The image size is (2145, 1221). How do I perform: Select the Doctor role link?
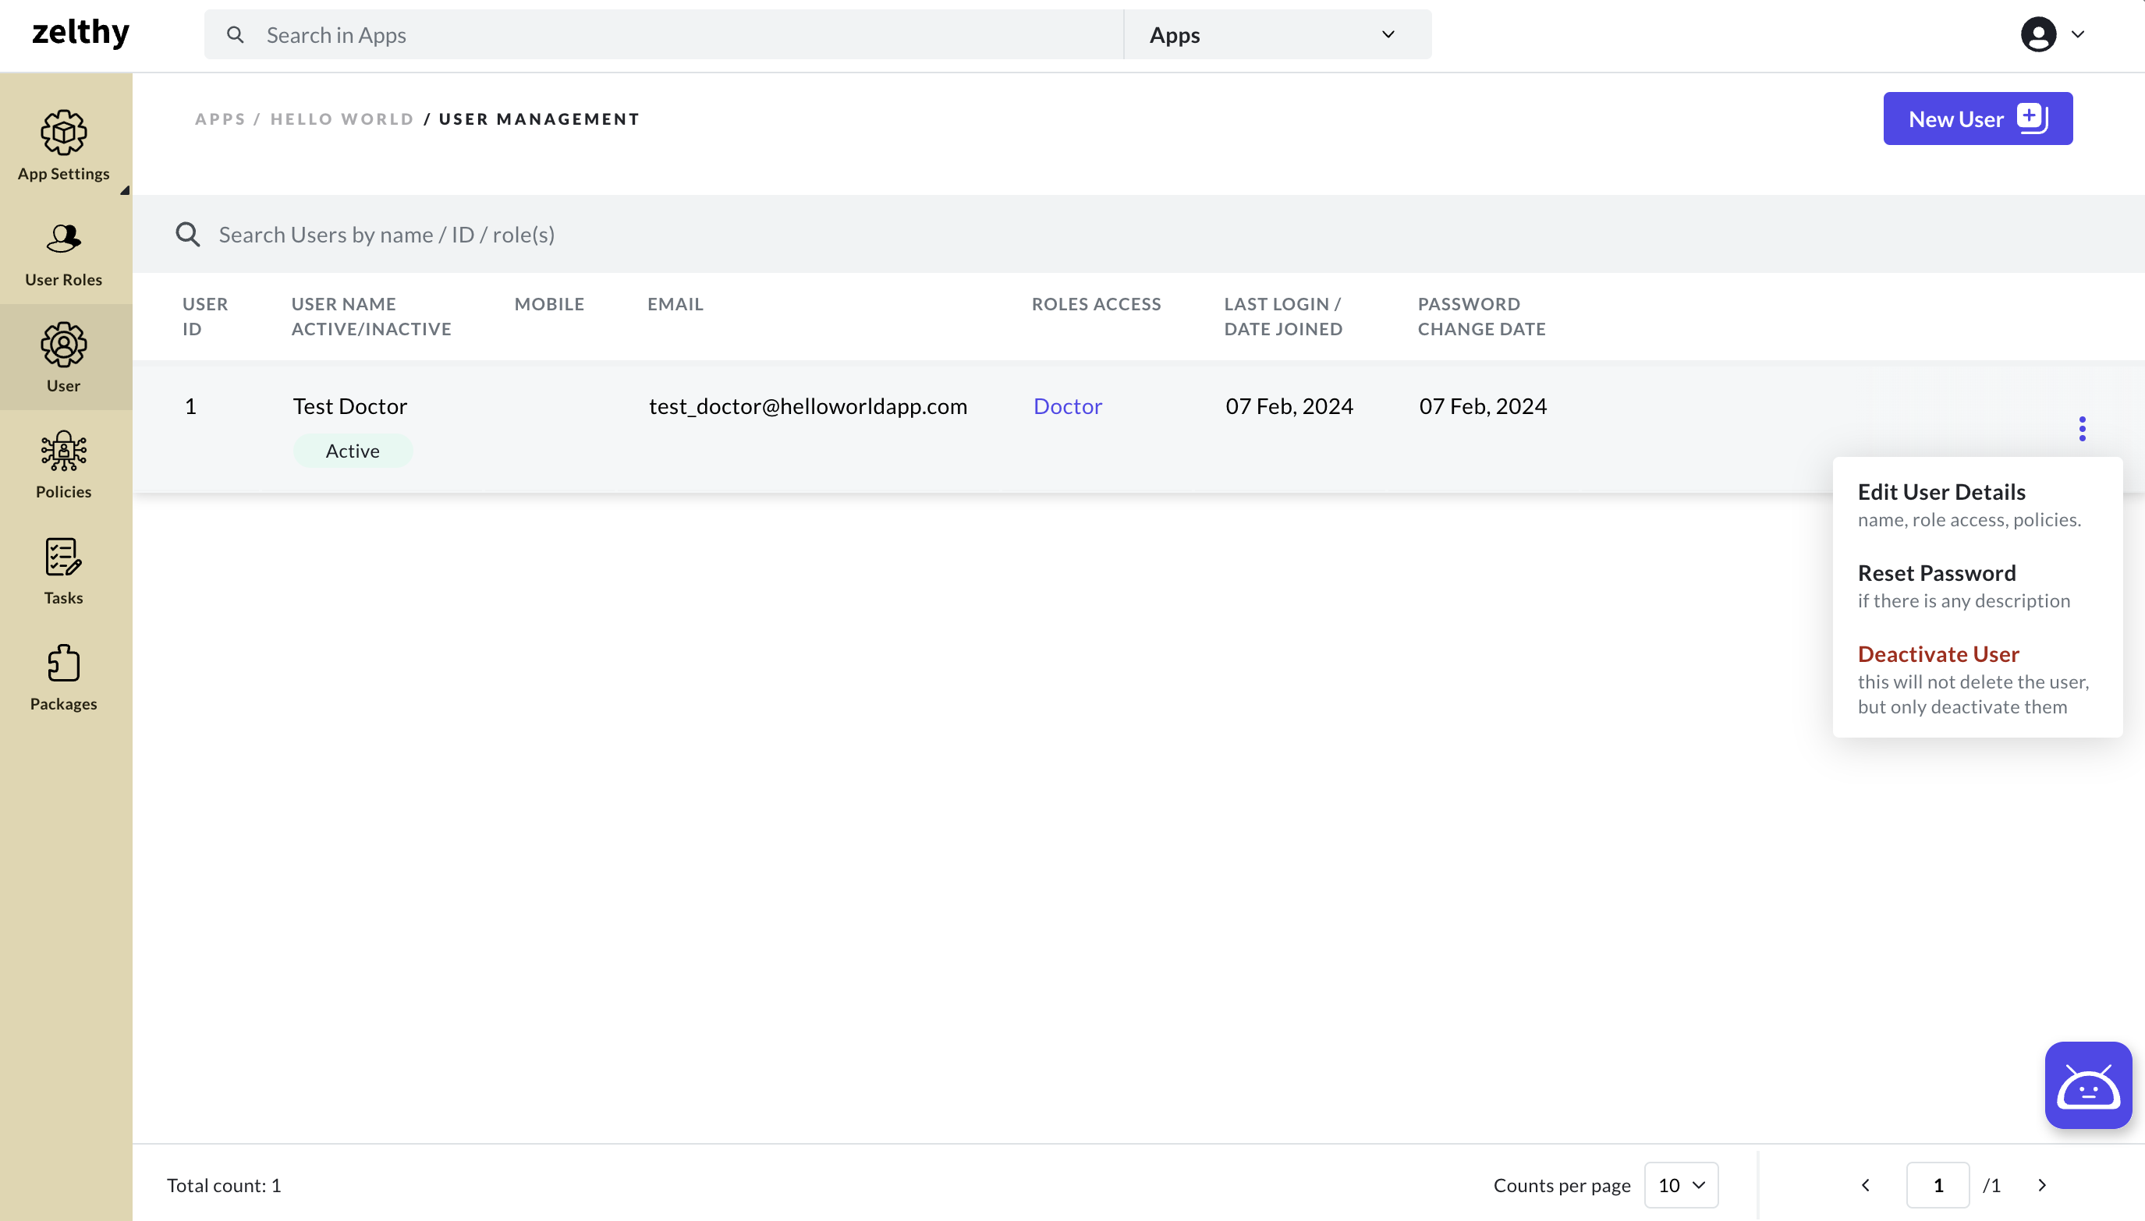pos(1066,405)
